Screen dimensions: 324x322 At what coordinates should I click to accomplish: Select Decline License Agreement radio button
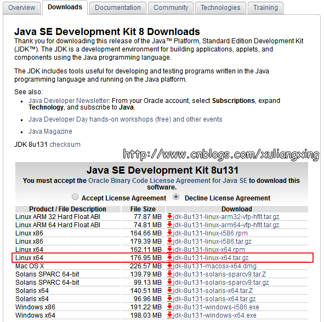pos(176,197)
